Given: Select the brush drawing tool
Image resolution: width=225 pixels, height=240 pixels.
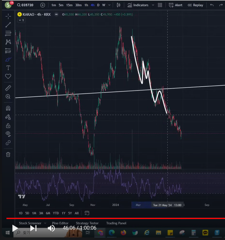Looking at the screenshot, I should (x=8, y=59).
